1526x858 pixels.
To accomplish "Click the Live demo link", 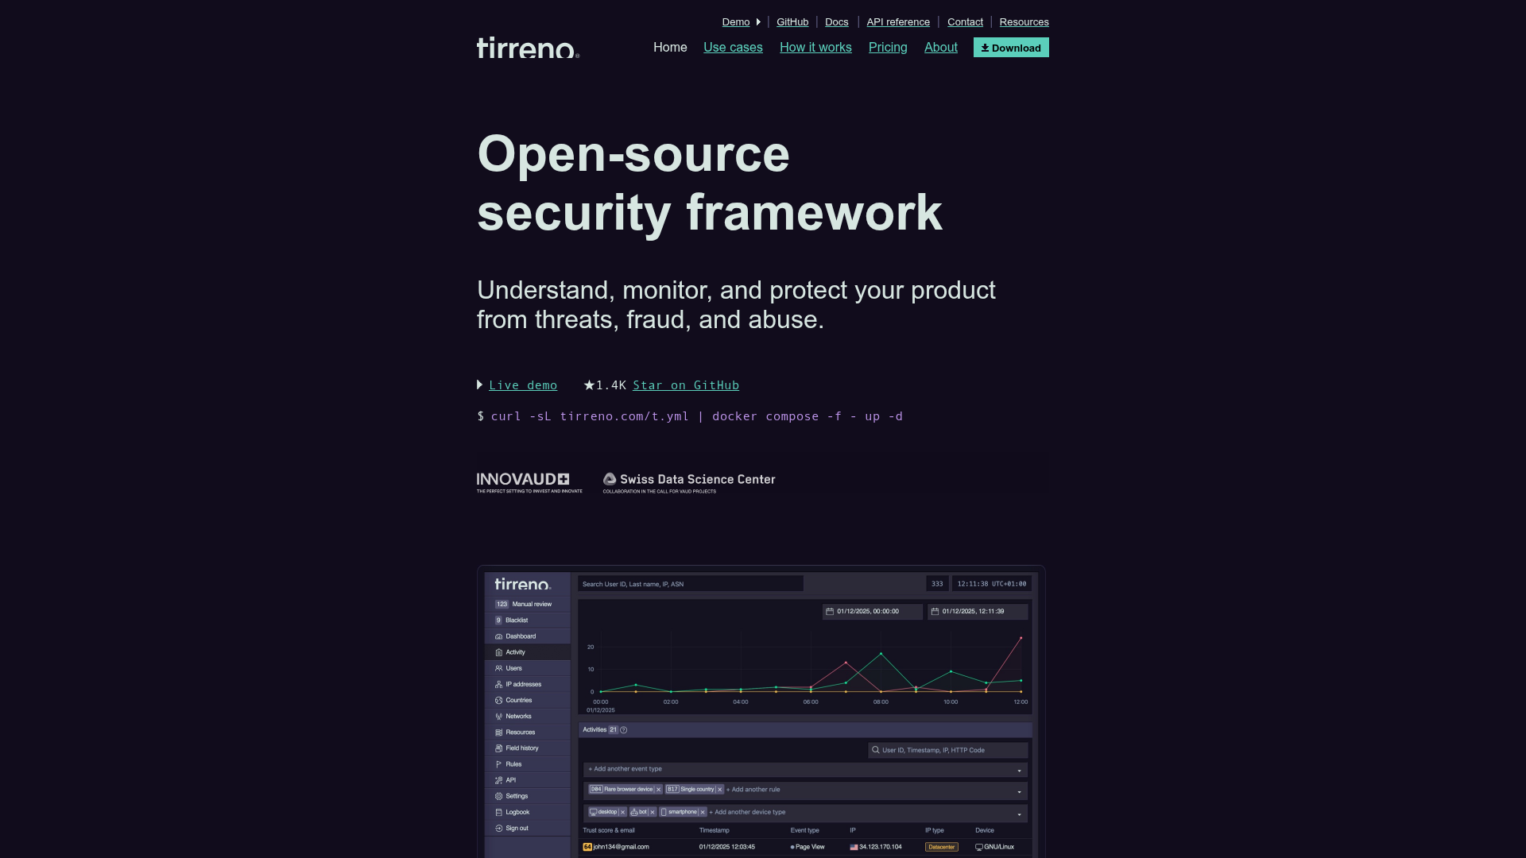I will (523, 385).
